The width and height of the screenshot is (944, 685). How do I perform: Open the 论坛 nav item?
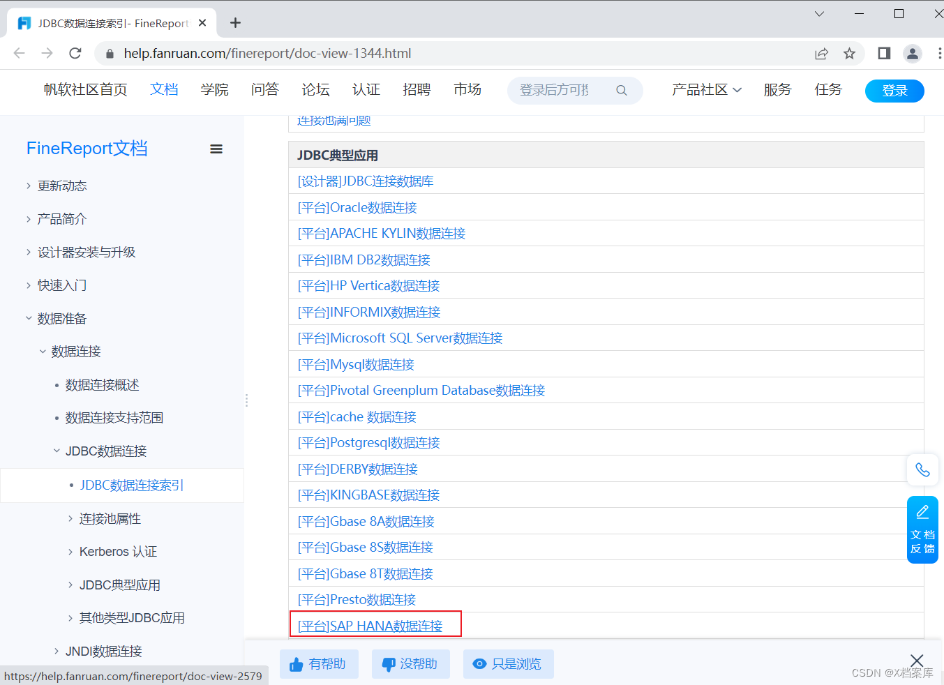point(315,90)
